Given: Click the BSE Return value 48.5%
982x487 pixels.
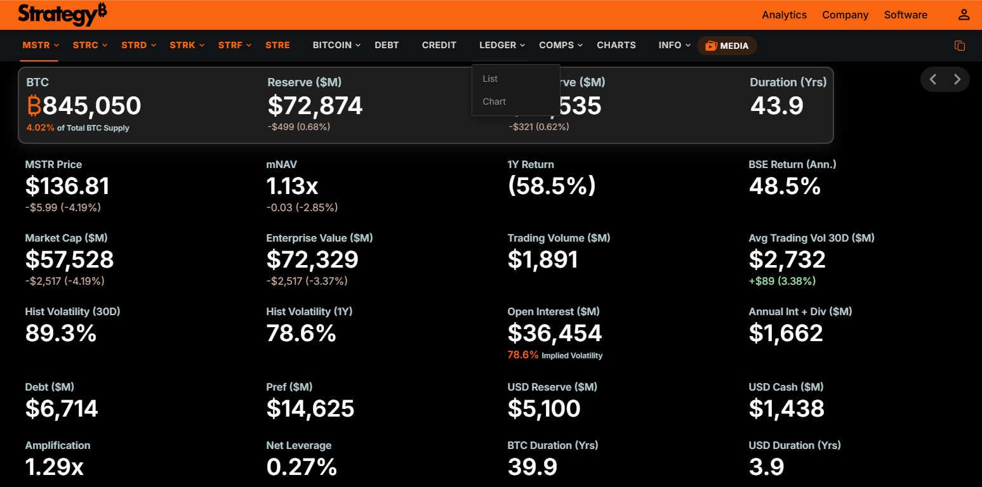Looking at the screenshot, I should point(785,186).
